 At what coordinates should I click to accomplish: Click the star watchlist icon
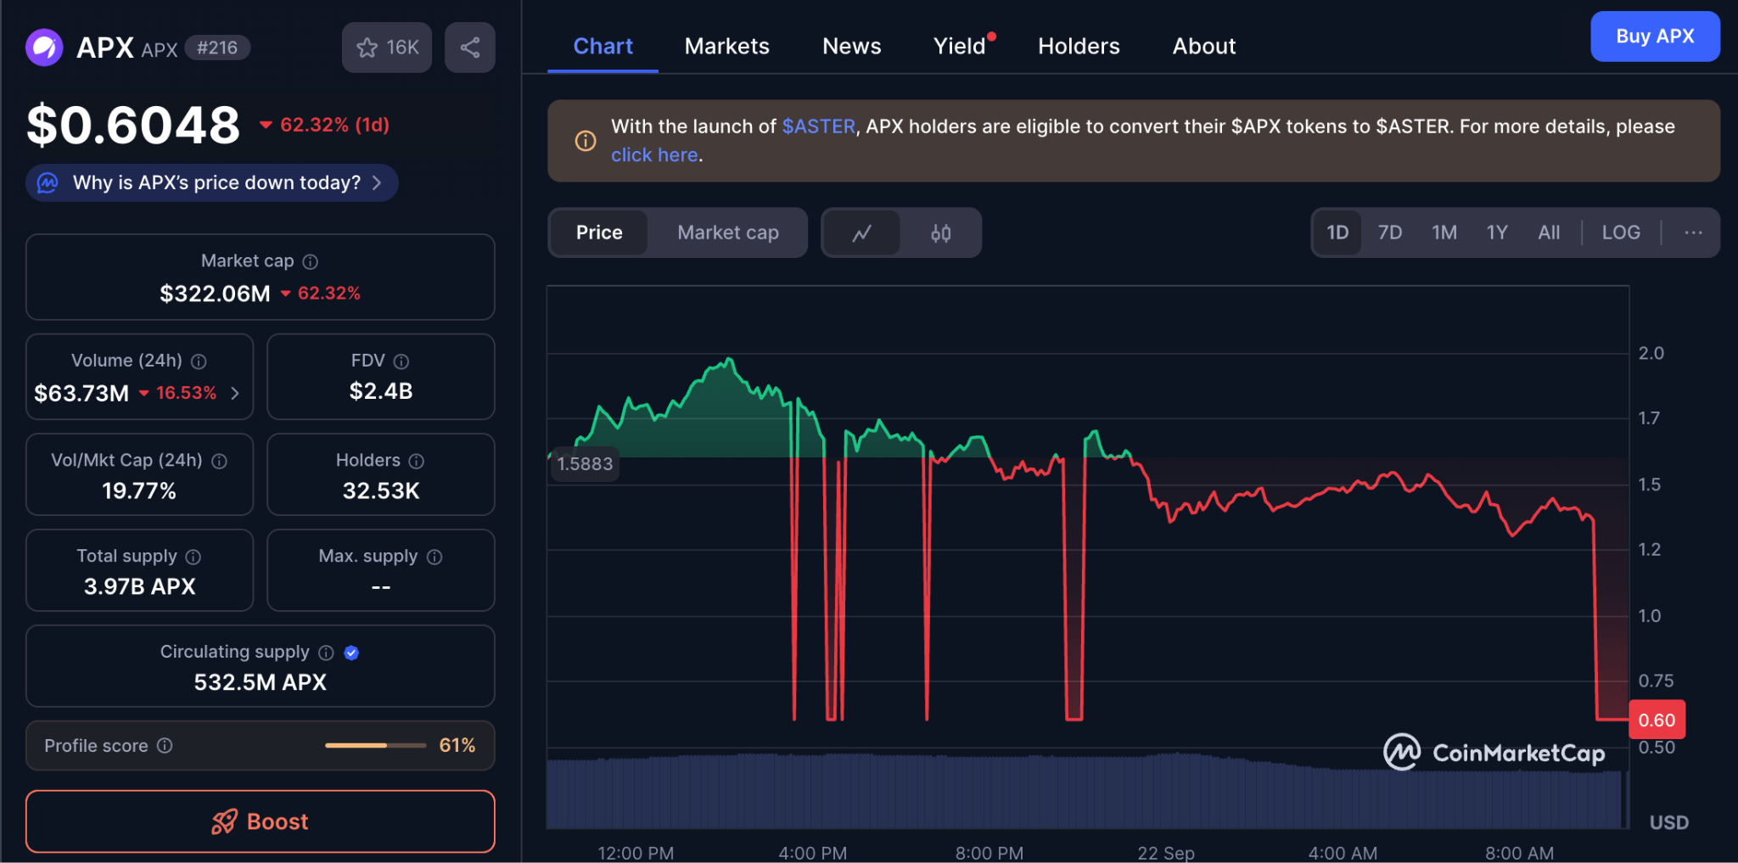[x=367, y=48]
